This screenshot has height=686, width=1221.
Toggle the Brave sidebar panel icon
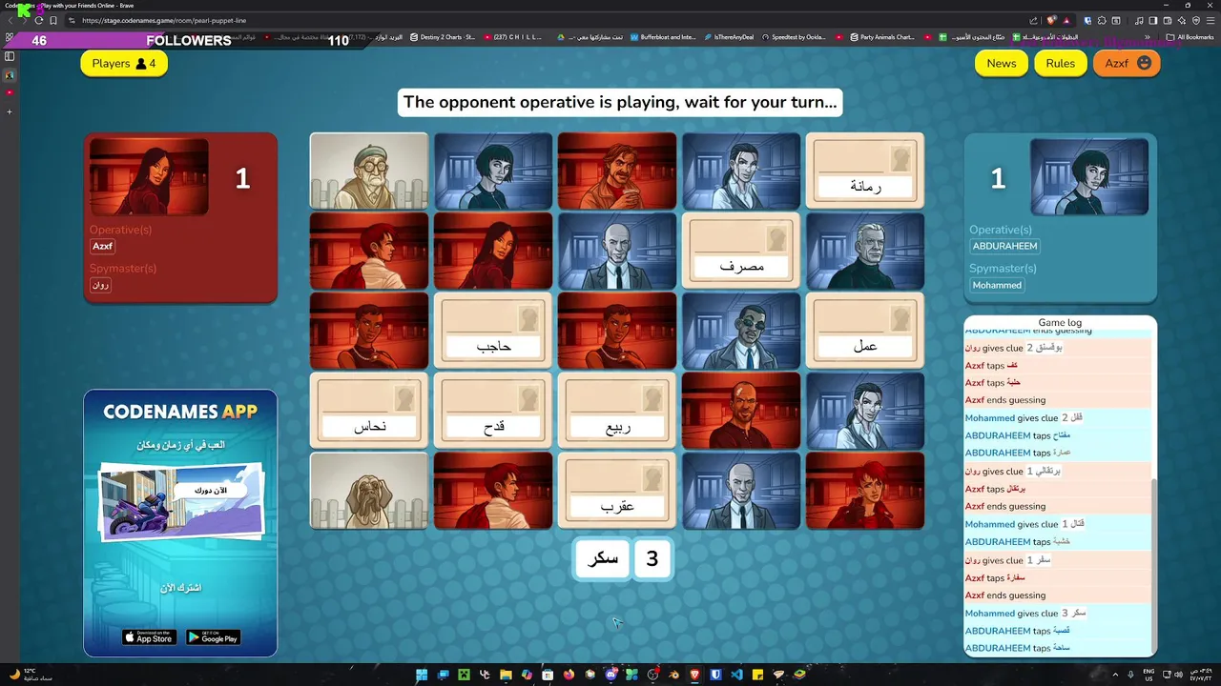click(x=10, y=56)
